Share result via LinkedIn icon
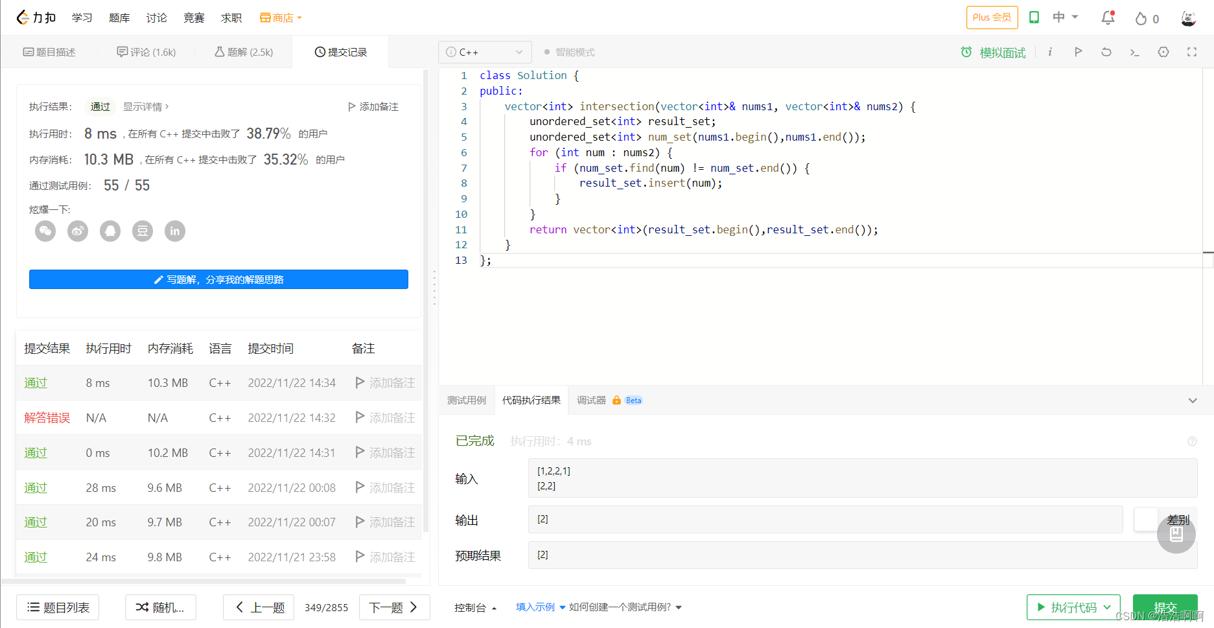 pos(175,231)
